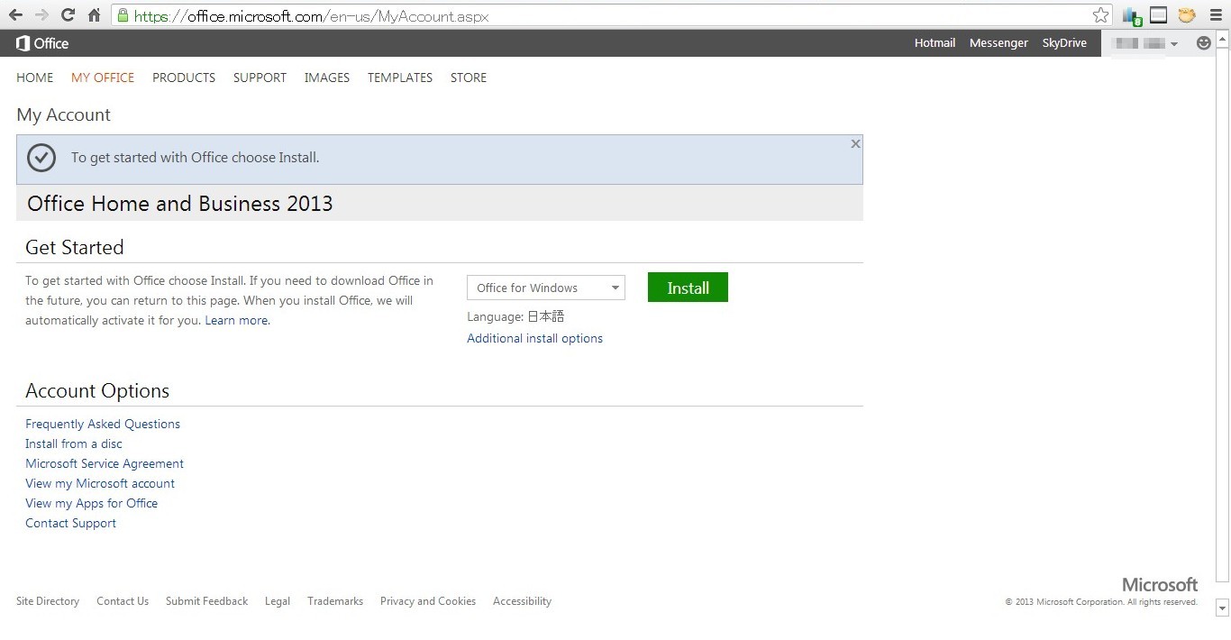The width and height of the screenshot is (1231, 640).
Task: Click the Microsoft logo in the footer
Action: point(1160,584)
